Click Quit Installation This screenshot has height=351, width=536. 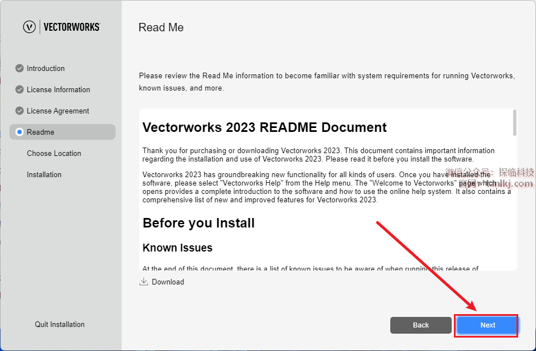(x=60, y=324)
